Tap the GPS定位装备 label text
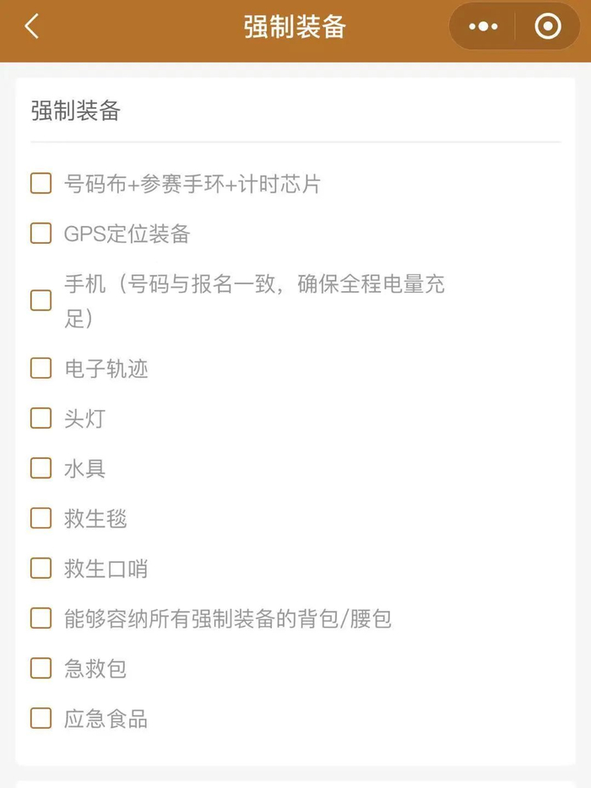Viewport: 591px width, 788px height. 127,234
